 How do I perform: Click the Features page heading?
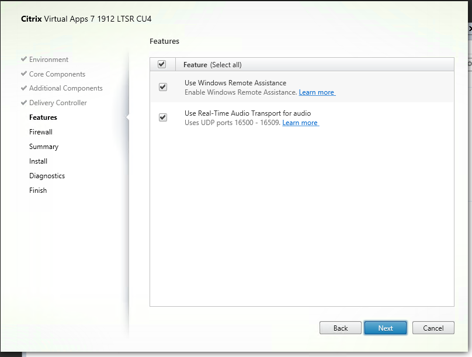164,41
